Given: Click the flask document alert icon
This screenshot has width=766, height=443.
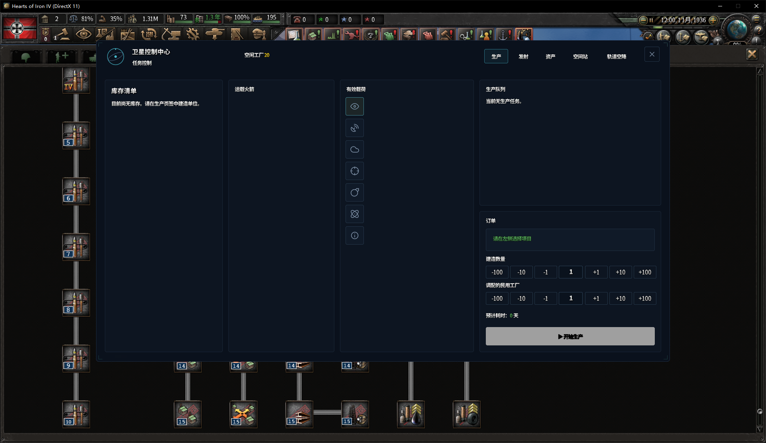Looking at the screenshot, I should point(294,35).
